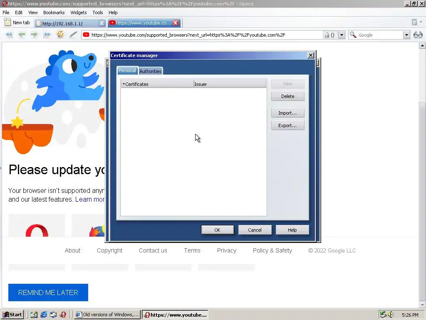
Task: Click the Firefox browser logo on the page
Action: click(x=97, y=231)
